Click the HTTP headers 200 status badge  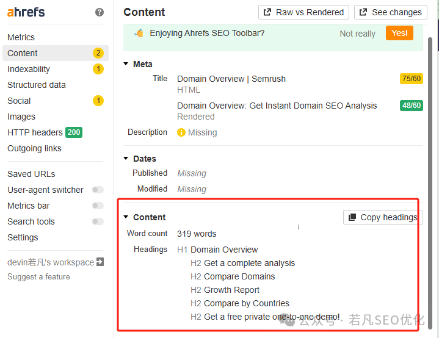point(74,132)
